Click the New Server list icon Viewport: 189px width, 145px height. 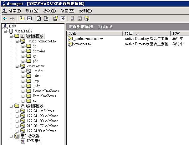point(72,18)
